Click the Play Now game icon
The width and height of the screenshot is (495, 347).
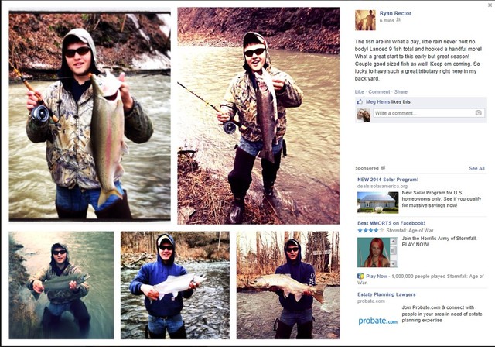click(360, 276)
